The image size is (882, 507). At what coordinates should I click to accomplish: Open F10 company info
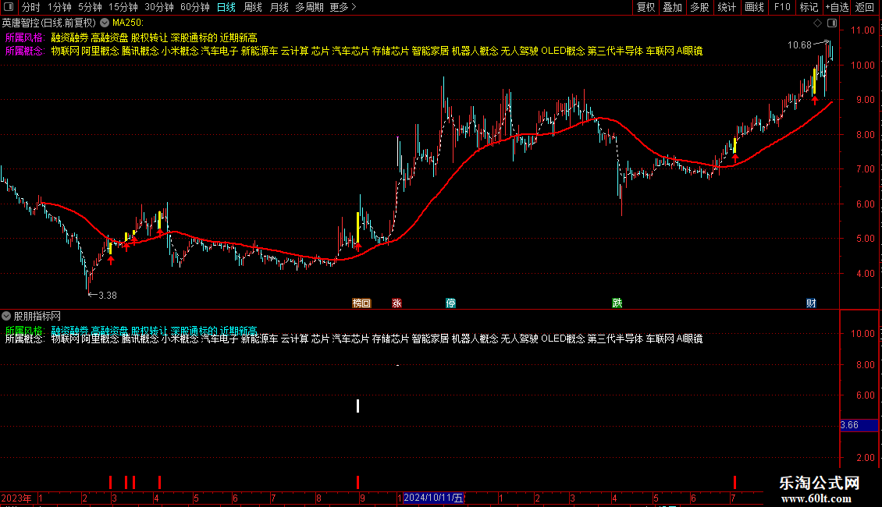782,7
